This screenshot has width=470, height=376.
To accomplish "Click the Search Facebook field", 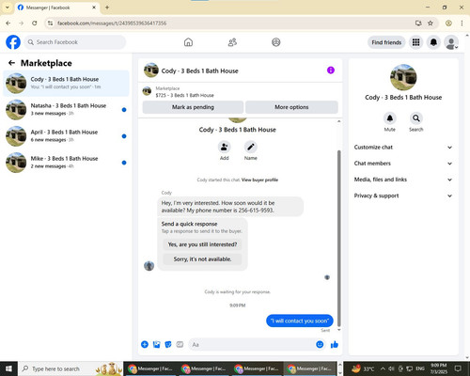I will [x=75, y=42].
